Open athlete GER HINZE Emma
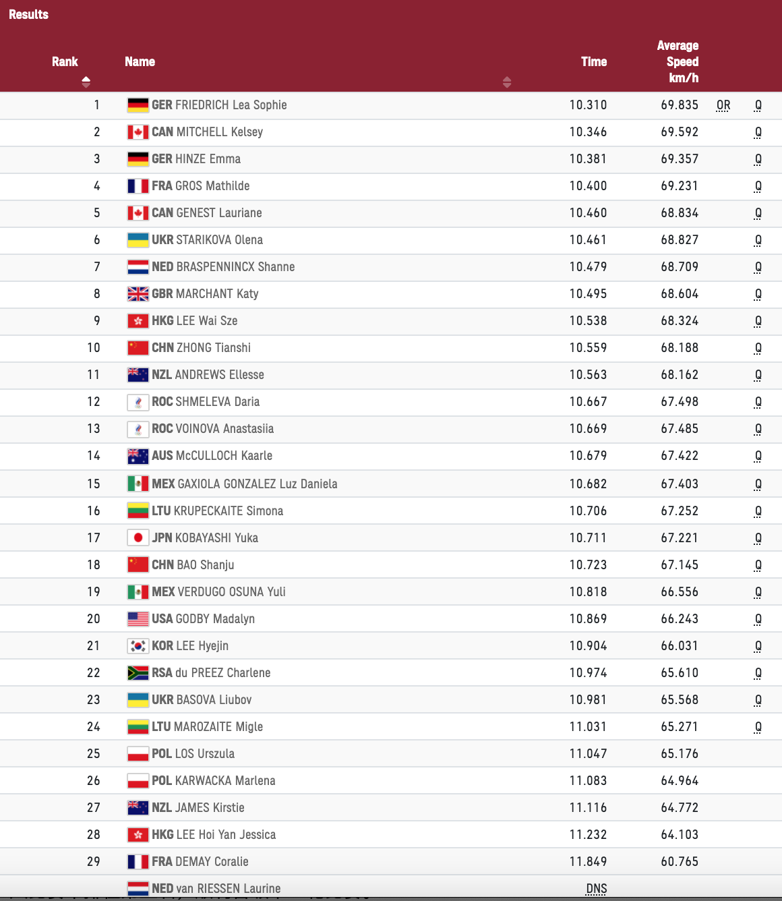This screenshot has height=901, width=782. pos(196,159)
